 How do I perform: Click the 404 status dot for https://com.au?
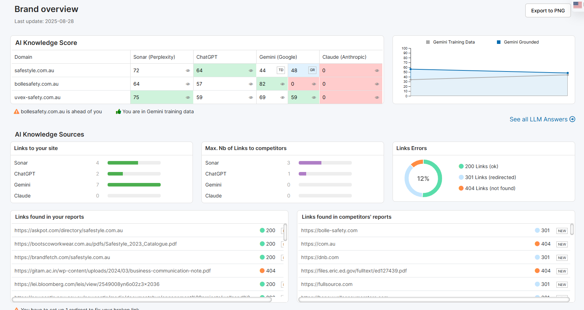tap(537, 244)
